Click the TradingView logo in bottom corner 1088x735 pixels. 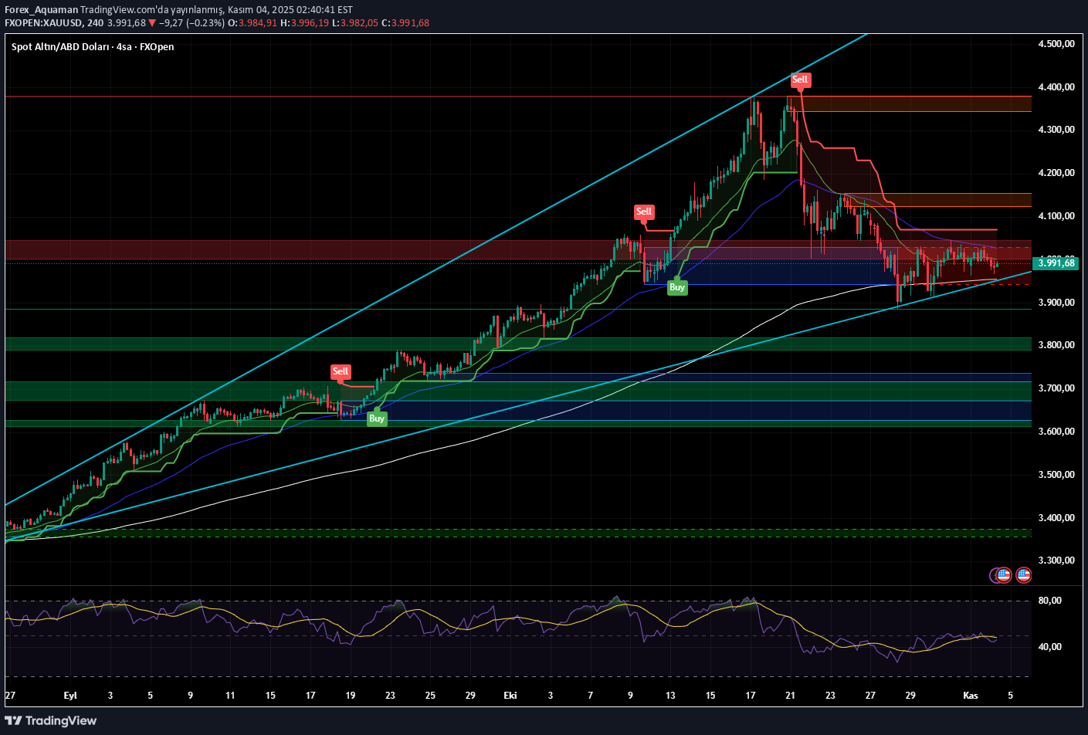coord(51,720)
